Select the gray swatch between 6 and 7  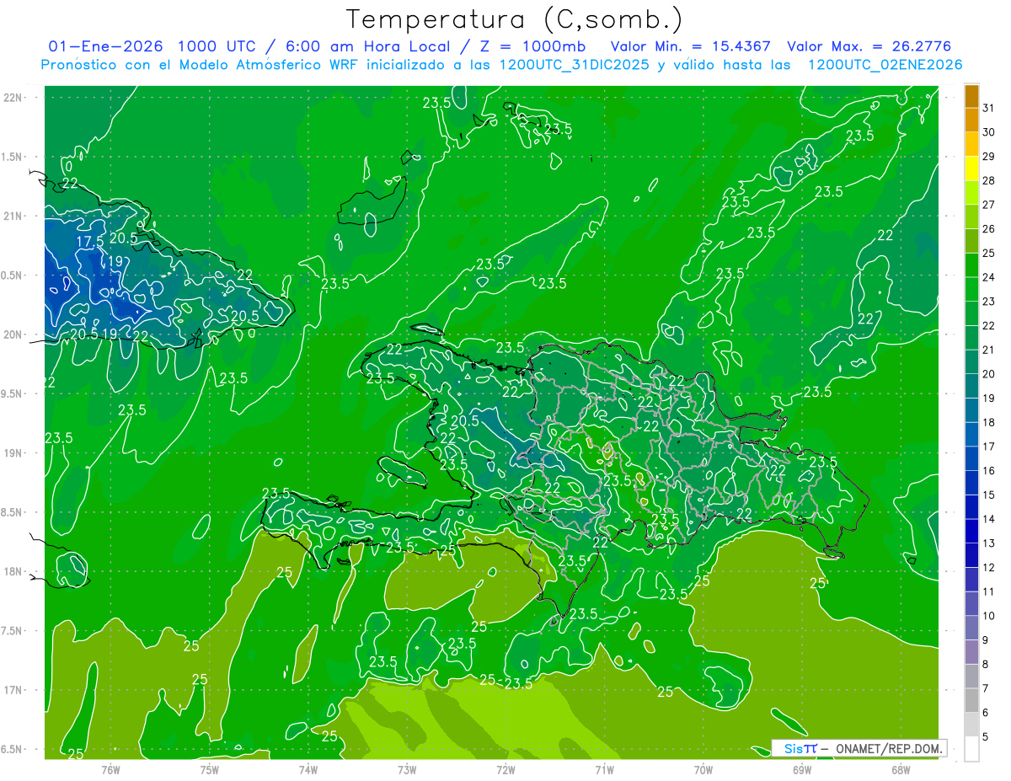coord(971,701)
